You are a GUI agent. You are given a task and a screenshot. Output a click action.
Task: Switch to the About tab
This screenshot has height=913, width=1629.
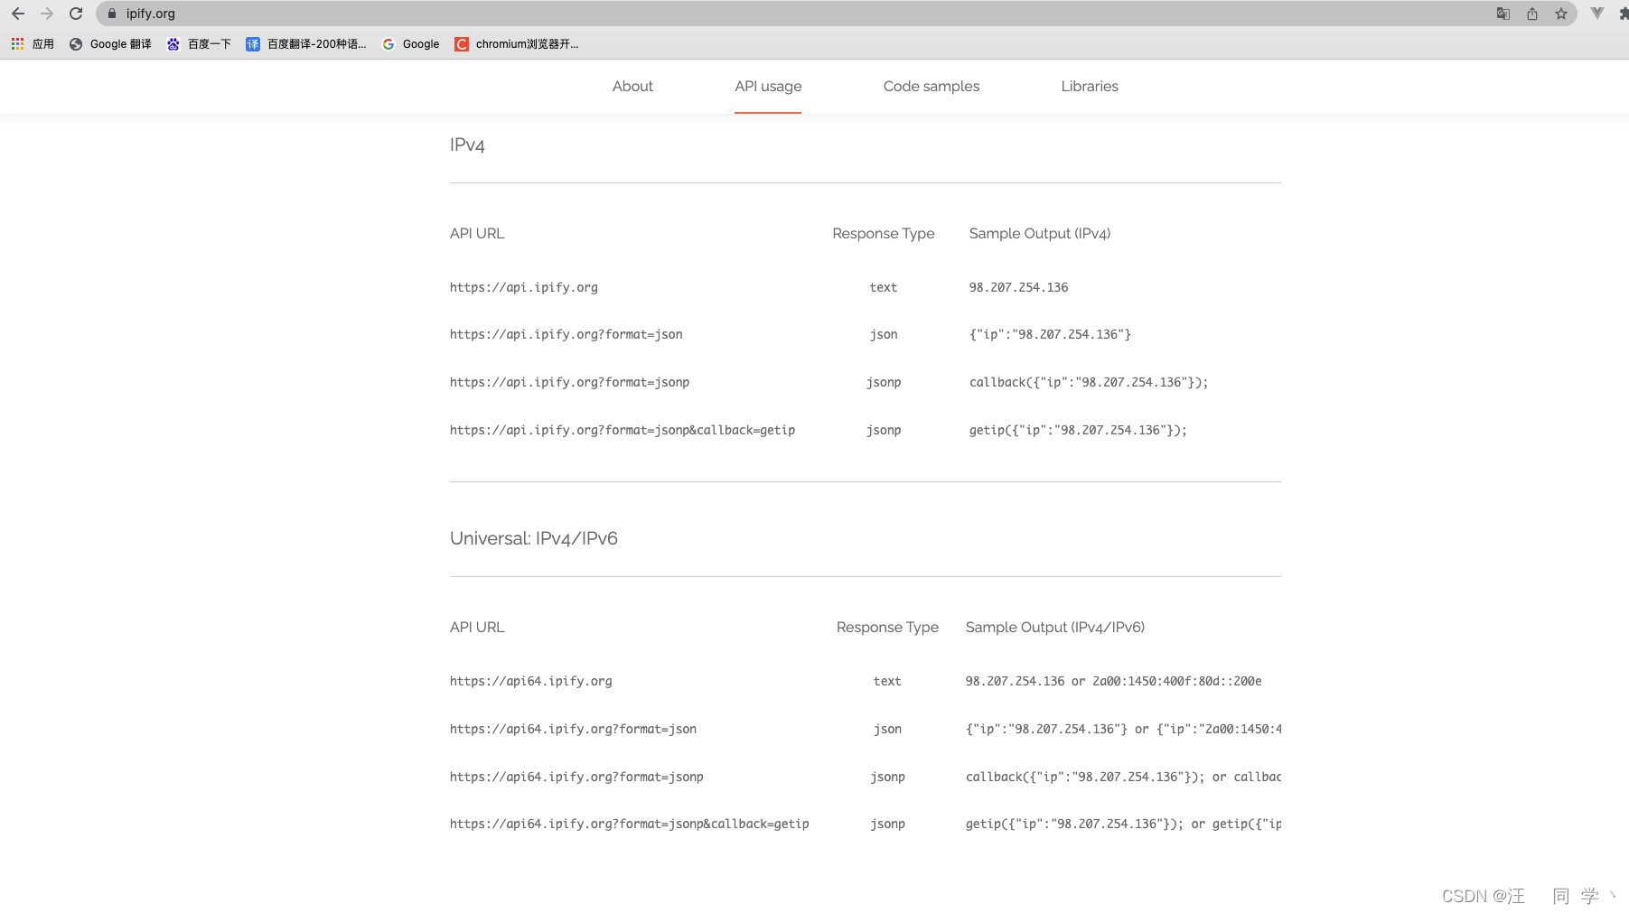point(632,87)
